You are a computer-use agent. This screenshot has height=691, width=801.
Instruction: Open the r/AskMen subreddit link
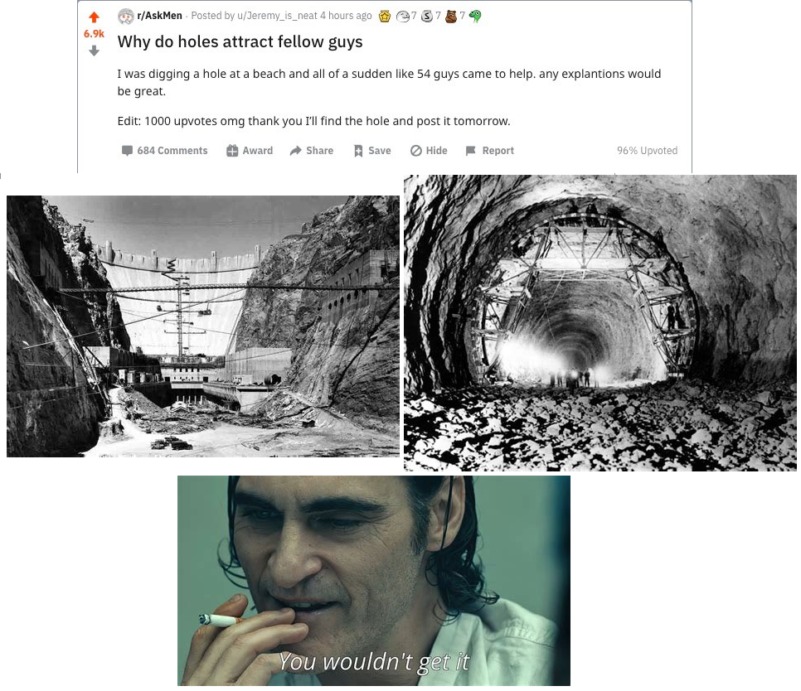click(159, 16)
